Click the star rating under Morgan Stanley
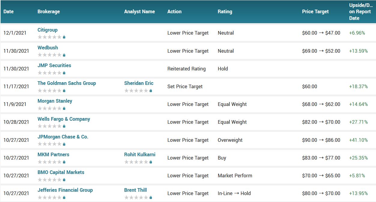 (x=50, y=108)
